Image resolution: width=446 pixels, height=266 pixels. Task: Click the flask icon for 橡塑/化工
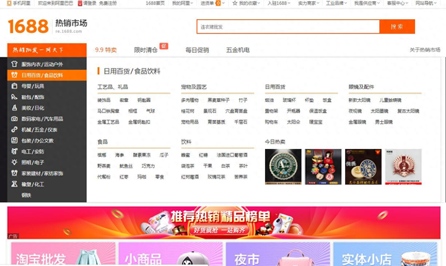(14, 184)
